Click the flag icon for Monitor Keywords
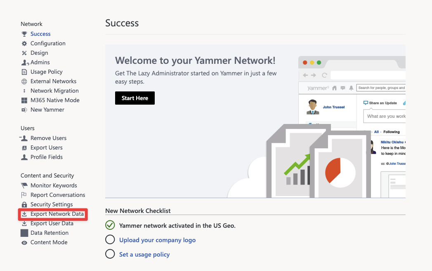Screen dimensions: 432x271 tap(24, 185)
